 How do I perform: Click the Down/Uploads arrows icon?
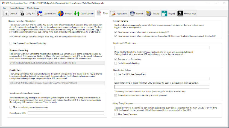pyautogui.click(x=77, y=13)
